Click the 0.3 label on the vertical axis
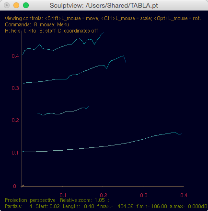This screenshot has width=208, height=211. (x=15, y=88)
